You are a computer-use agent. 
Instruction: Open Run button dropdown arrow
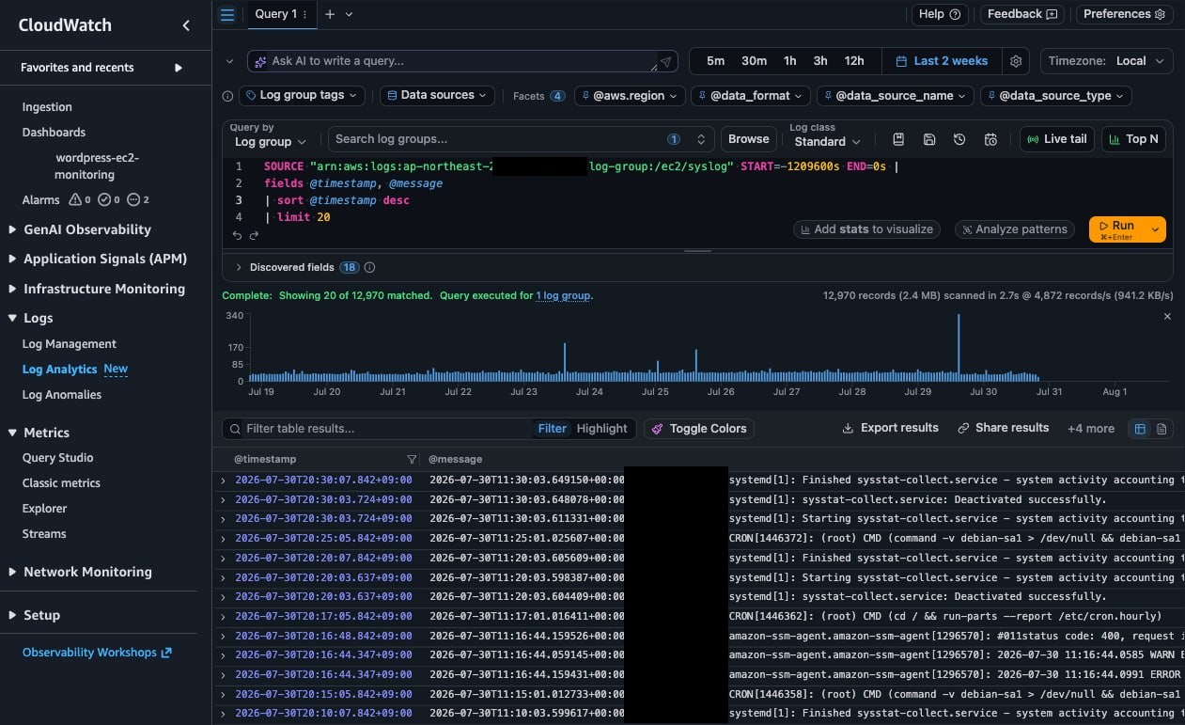[1156, 229]
